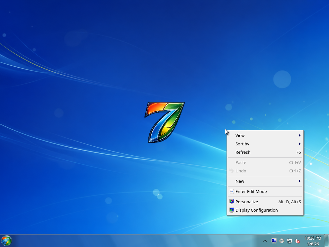Viewport: 329px width, 247px height.
Task: Click the disc drive tray icon
Action: [x=281, y=241]
